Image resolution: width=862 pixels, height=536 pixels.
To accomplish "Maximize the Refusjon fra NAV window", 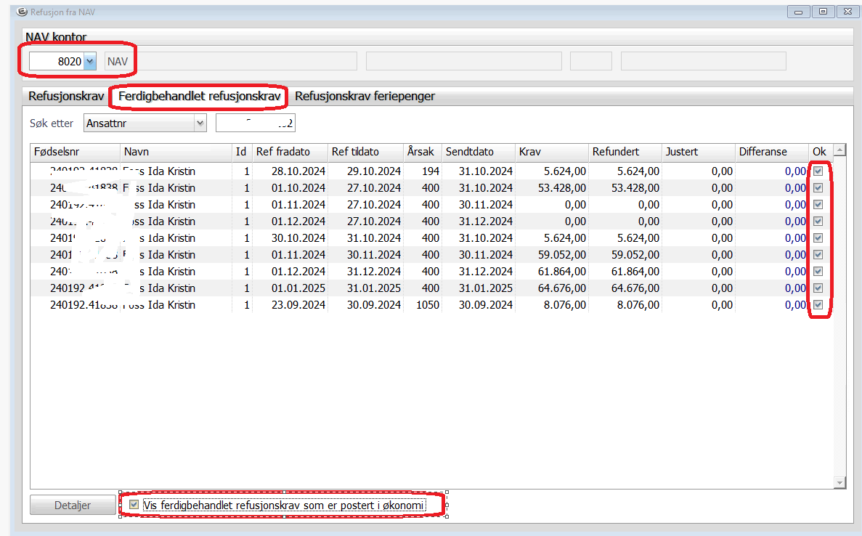I will [x=823, y=12].
